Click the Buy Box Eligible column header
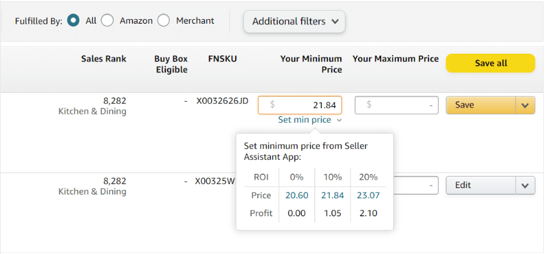547x254 pixels. point(171,64)
